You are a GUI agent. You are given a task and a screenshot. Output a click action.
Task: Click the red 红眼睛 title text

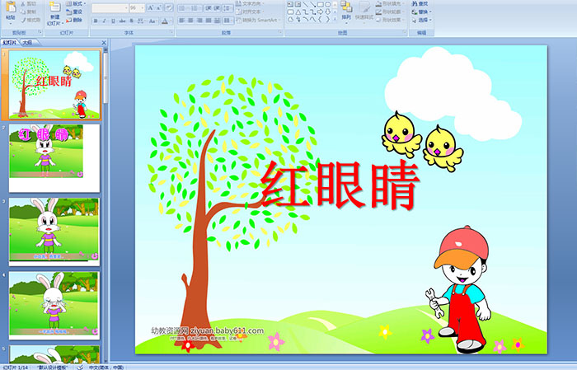(340, 185)
